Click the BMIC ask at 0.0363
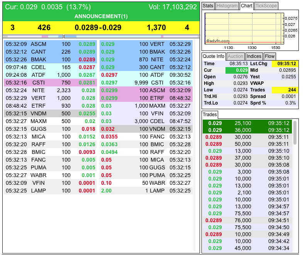 point(146,144)
